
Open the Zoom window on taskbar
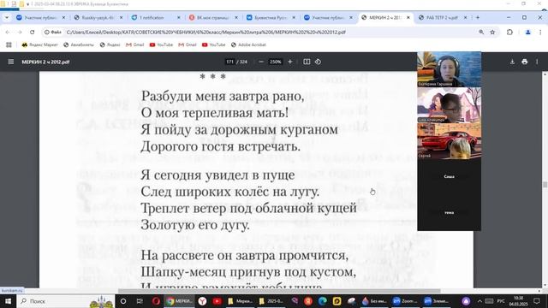point(404,301)
